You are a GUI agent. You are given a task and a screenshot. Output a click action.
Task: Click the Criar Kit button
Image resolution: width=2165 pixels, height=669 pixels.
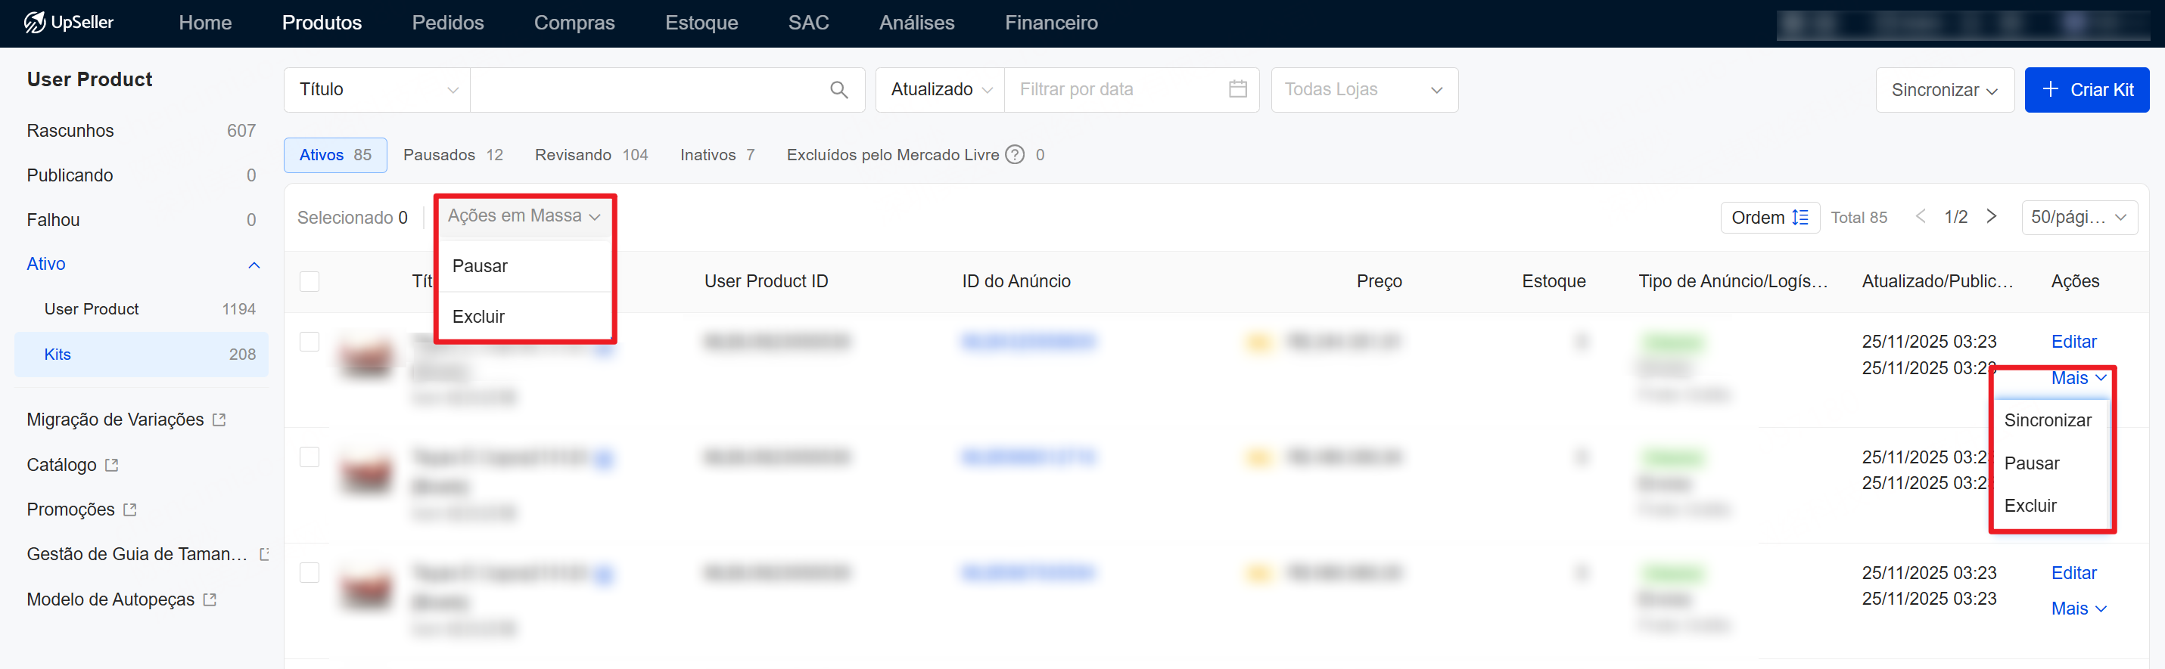click(2086, 90)
